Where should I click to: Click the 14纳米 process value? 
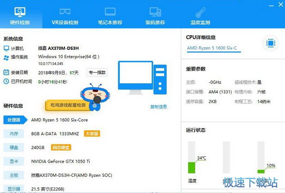pyautogui.click(x=264, y=102)
